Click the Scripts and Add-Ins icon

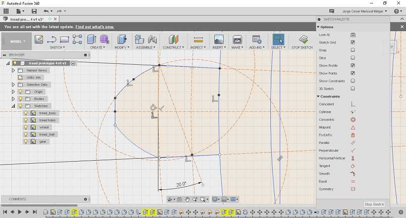tap(256, 40)
